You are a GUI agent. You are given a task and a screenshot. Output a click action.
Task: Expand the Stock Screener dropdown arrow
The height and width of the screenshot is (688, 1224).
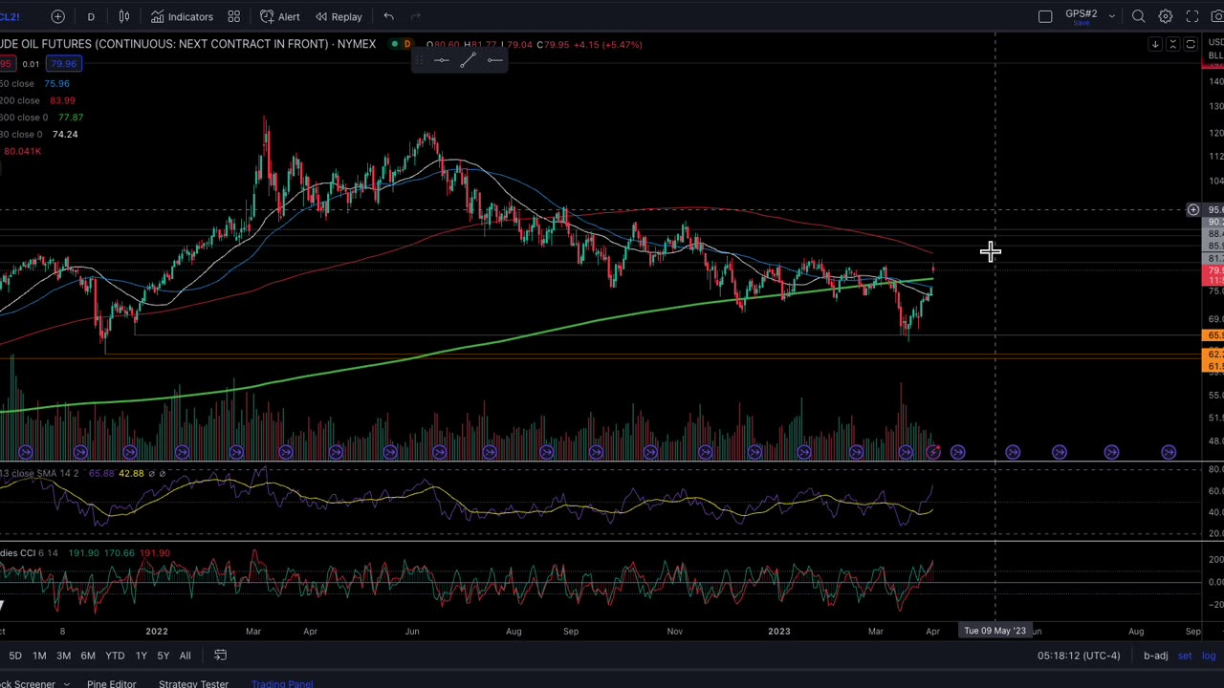(x=66, y=684)
